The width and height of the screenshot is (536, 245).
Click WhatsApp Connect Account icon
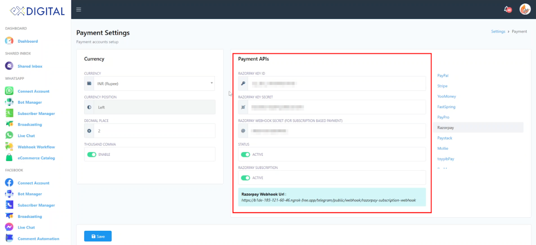[9, 91]
